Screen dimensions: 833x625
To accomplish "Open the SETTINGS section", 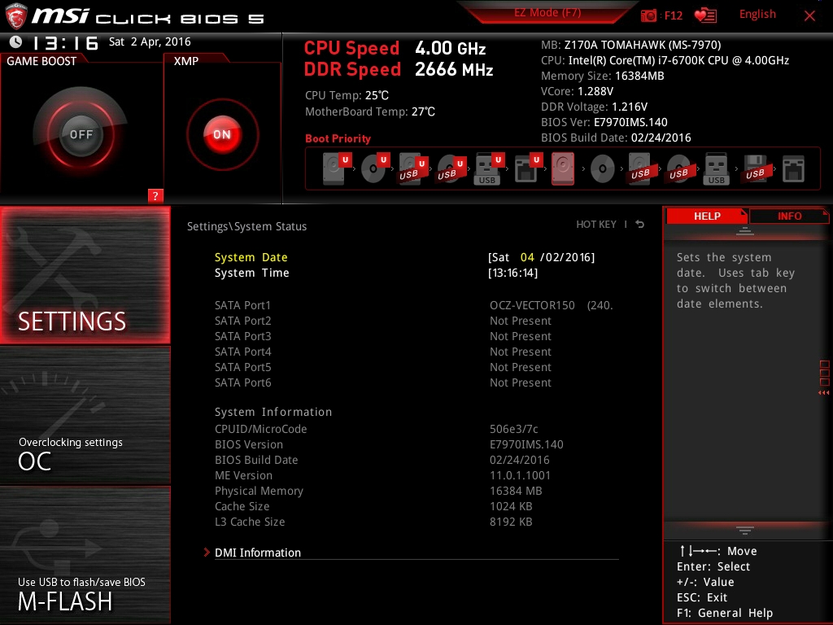I will pyautogui.click(x=85, y=275).
